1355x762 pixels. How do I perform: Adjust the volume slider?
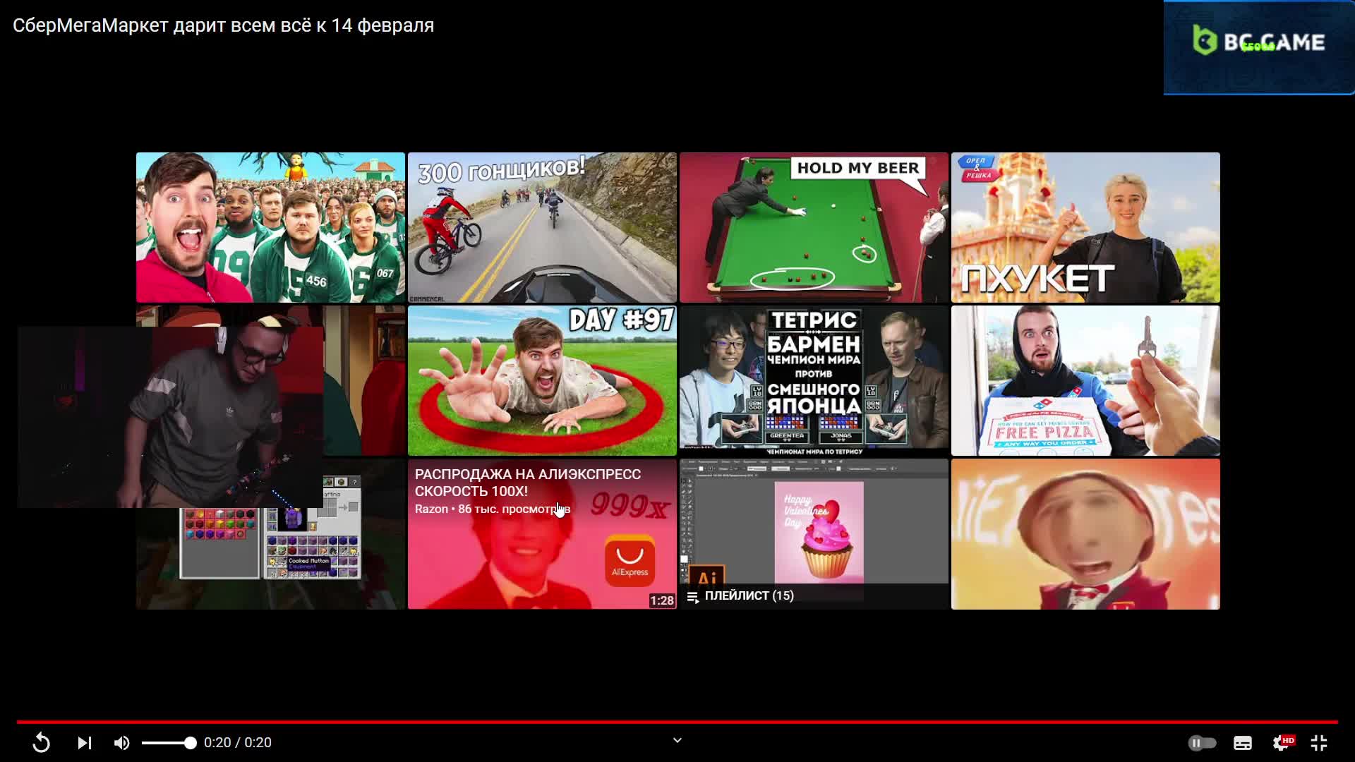[x=169, y=742]
